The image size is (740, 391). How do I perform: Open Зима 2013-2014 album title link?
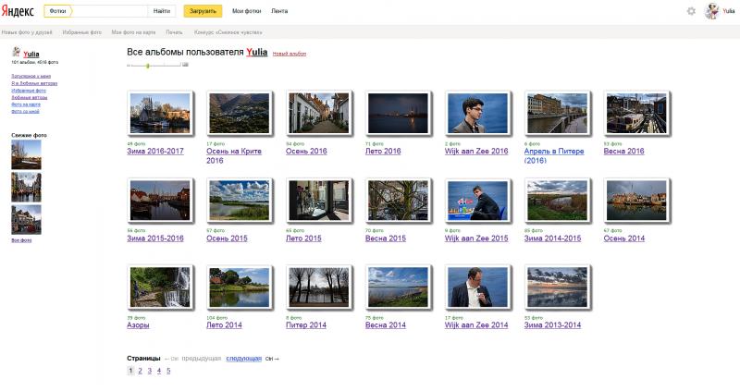click(x=552, y=325)
